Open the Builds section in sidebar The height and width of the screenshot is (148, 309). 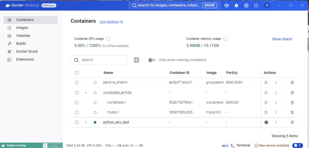tap(31, 44)
